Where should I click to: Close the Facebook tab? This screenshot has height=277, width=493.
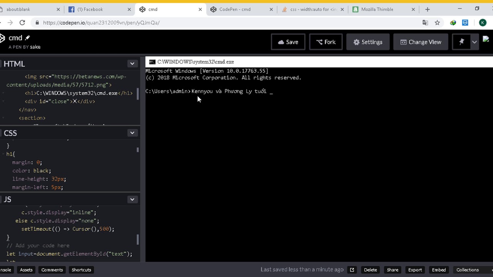[129, 9]
